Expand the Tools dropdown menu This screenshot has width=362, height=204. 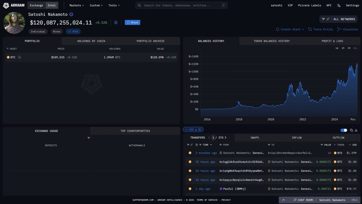(114, 5)
